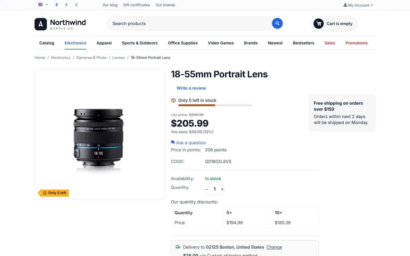
Task: Open the Sales page
Action: (x=330, y=43)
